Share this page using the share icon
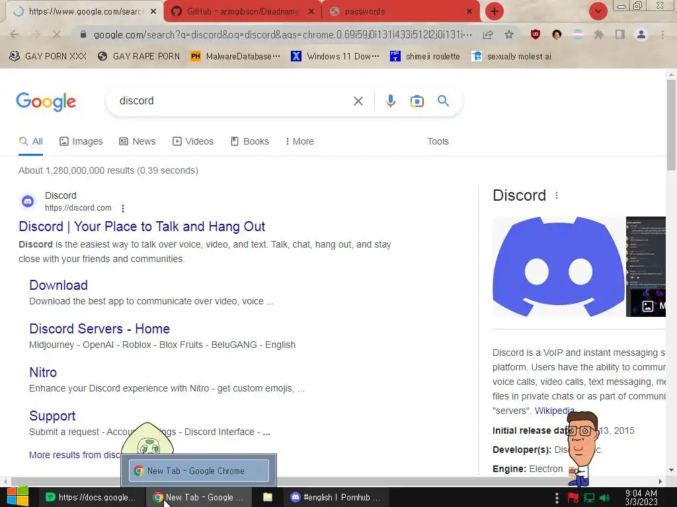This screenshot has width=677, height=507. [x=488, y=34]
